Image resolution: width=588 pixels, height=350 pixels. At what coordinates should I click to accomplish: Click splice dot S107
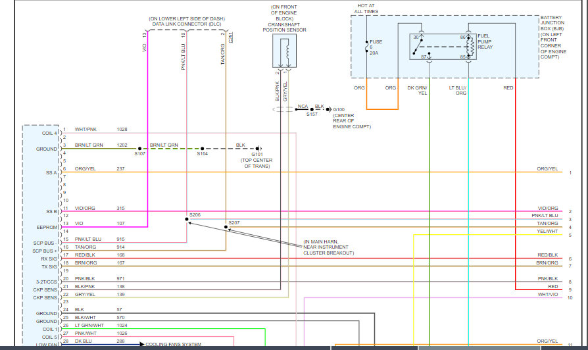coord(140,149)
